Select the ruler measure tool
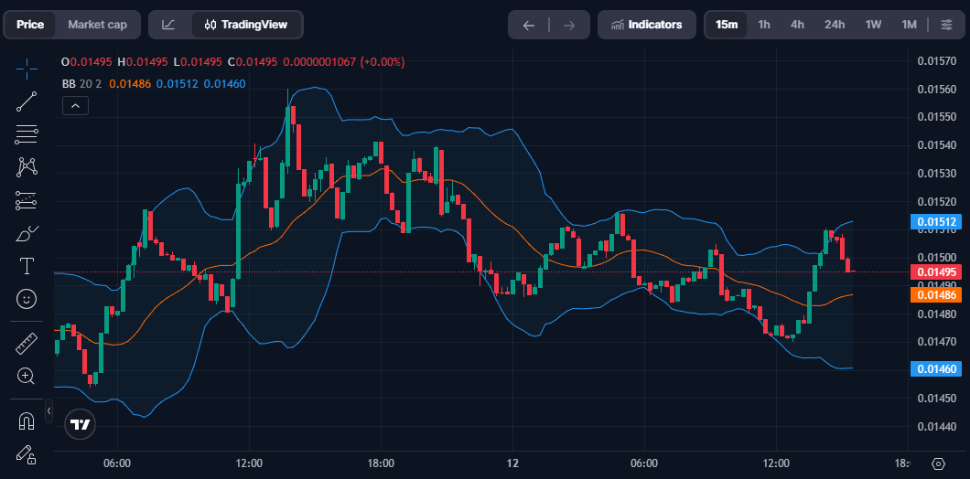 tap(27, 344)
